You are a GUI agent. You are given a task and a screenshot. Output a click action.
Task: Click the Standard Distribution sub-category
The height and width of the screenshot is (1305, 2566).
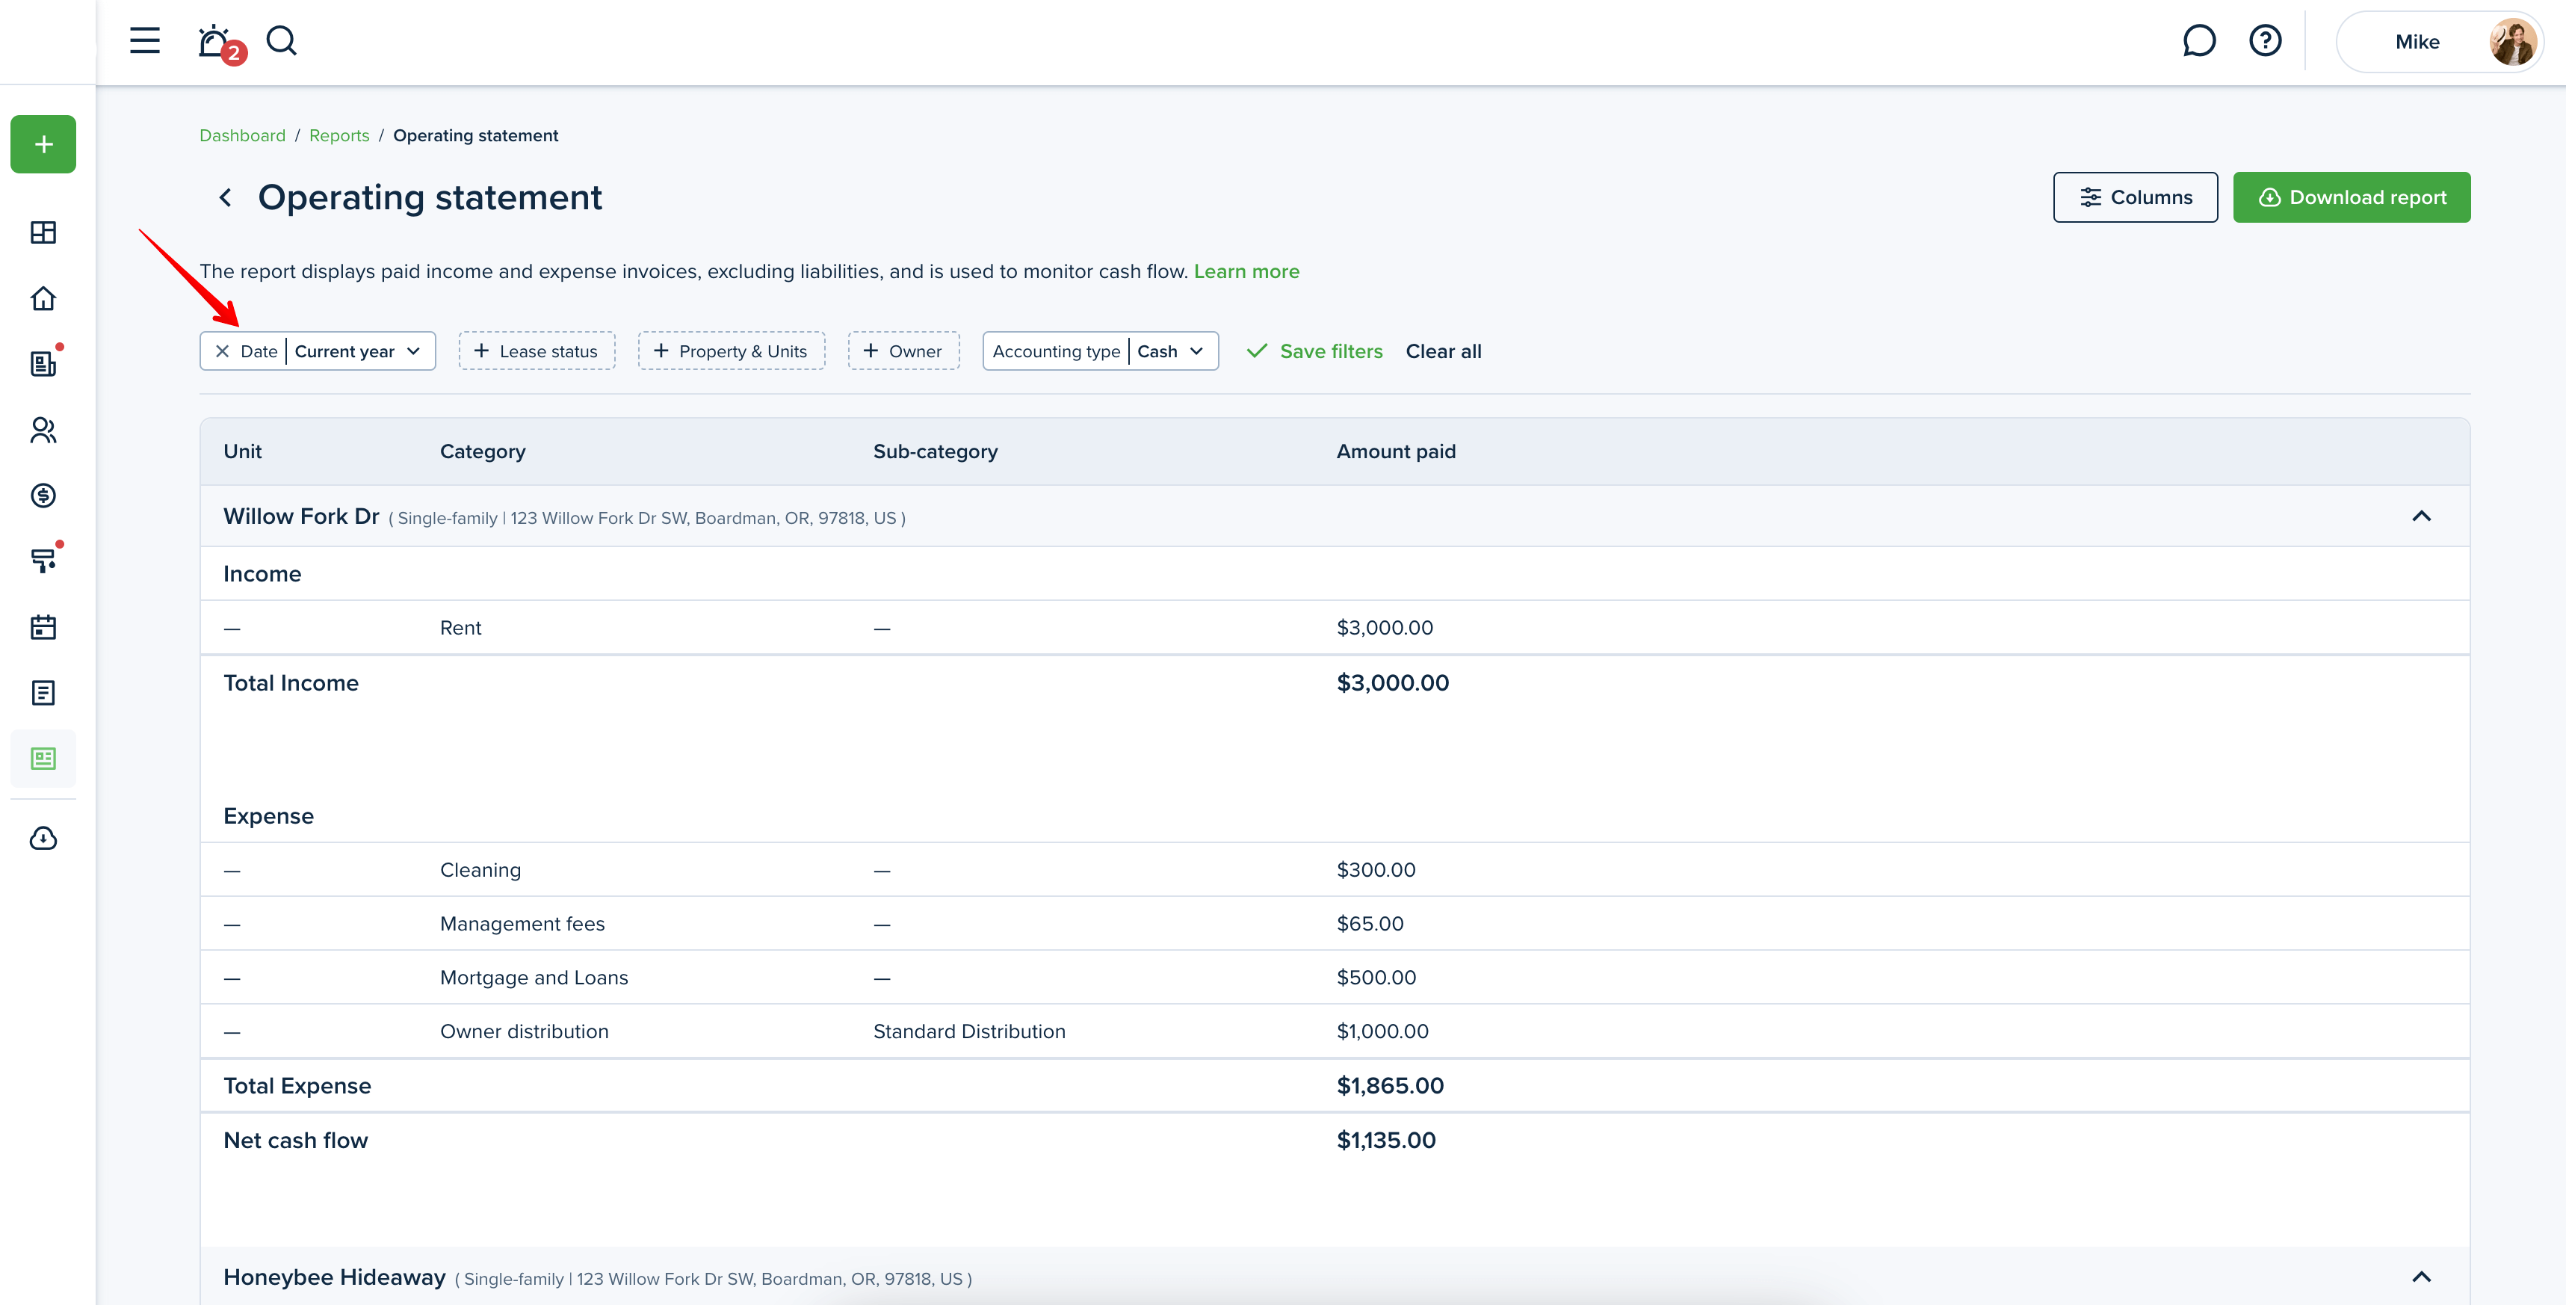(x=969, y=1031)
